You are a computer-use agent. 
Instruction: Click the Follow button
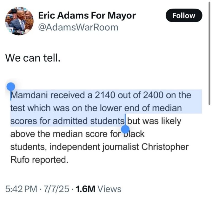point(184,16)
